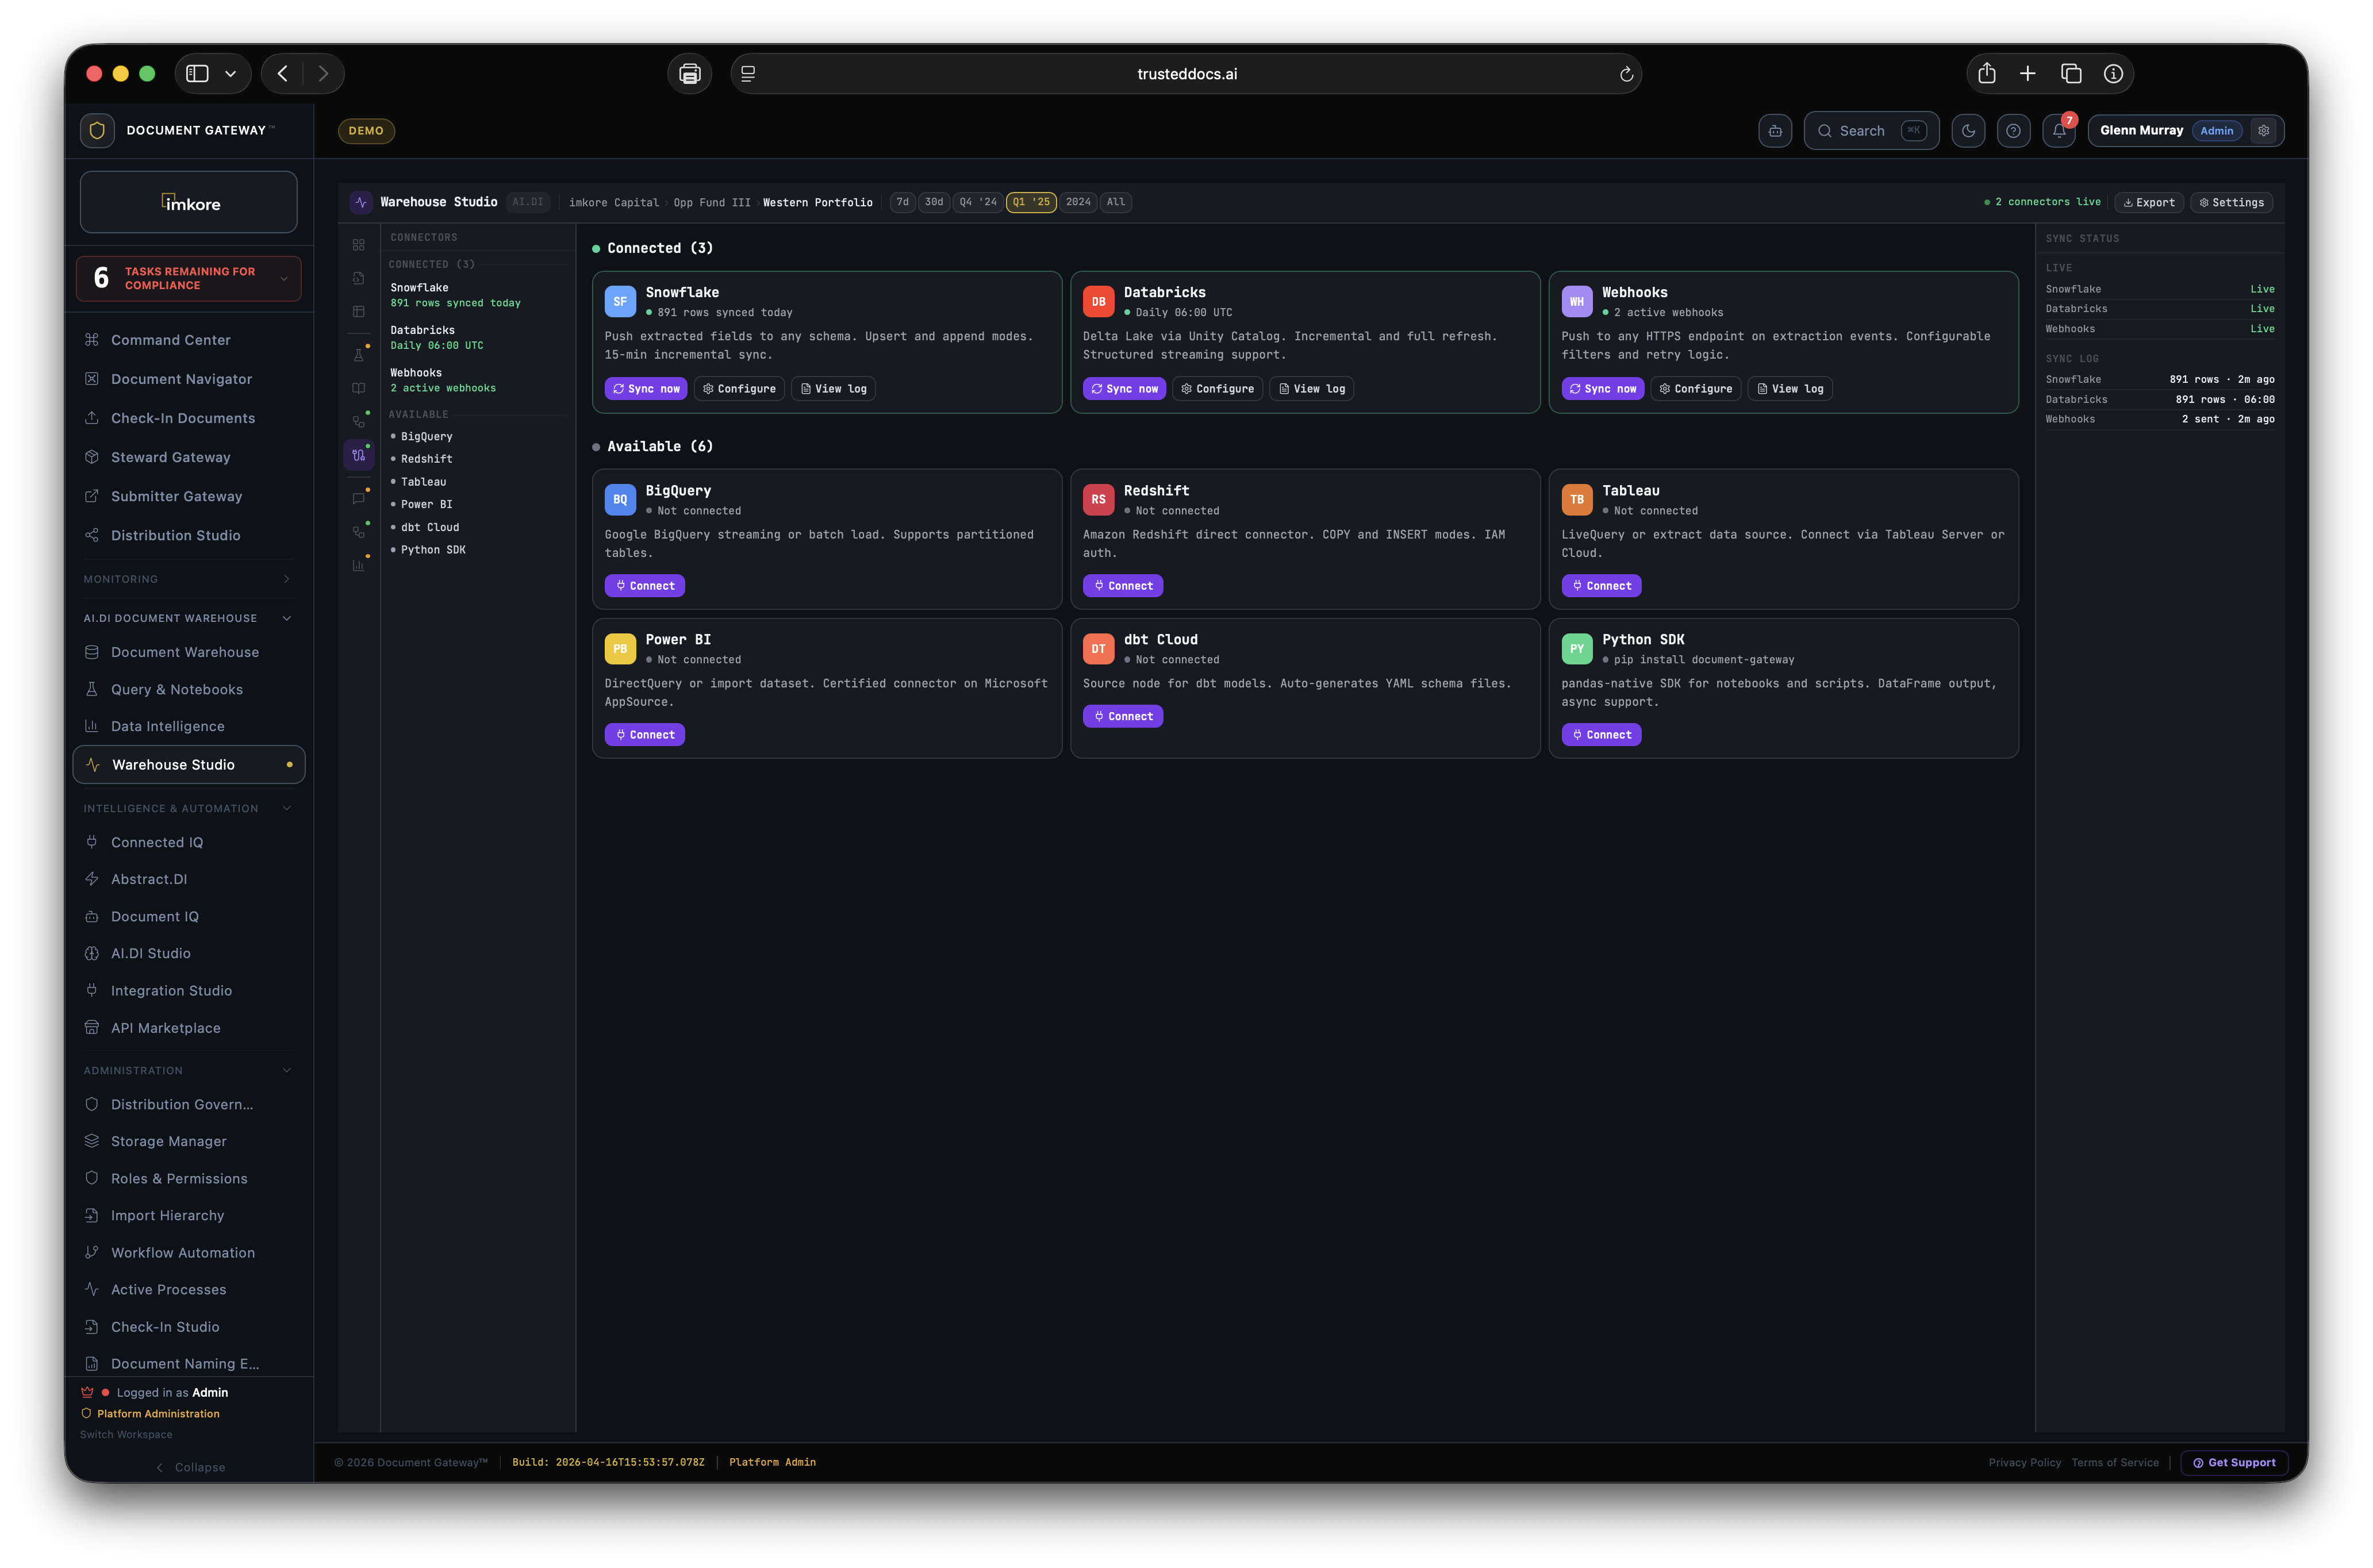
Task: Open the table layout icon in Studio rail
Action: tap(359, 312)
